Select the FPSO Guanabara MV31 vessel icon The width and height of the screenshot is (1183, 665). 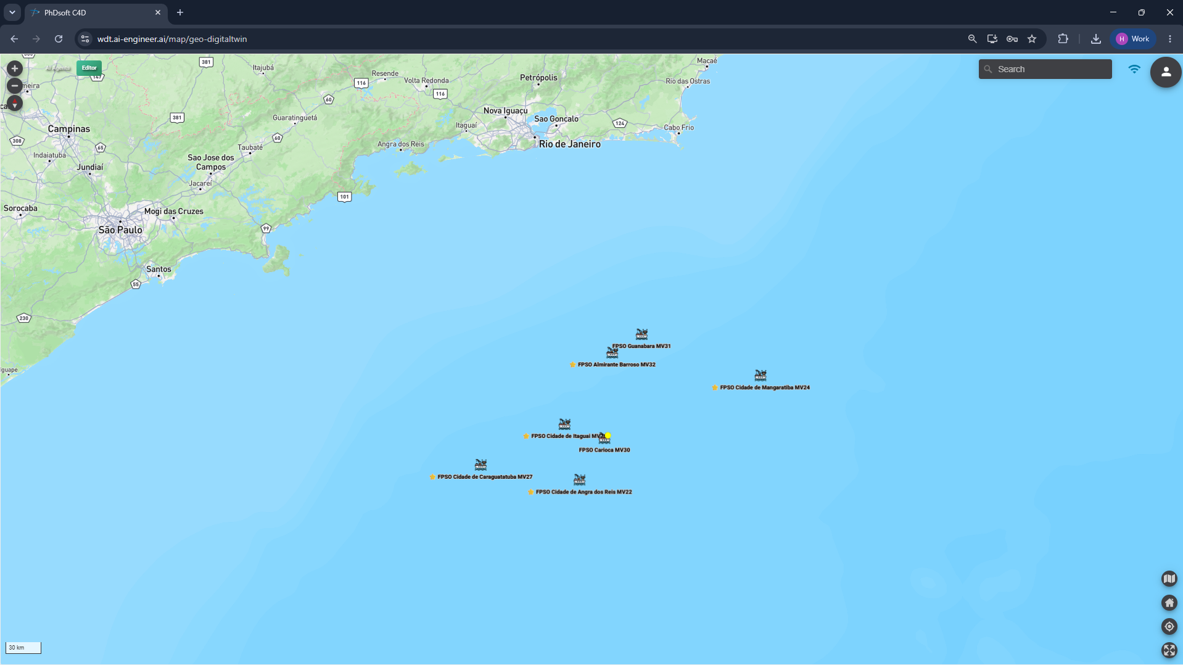(641, 334)
